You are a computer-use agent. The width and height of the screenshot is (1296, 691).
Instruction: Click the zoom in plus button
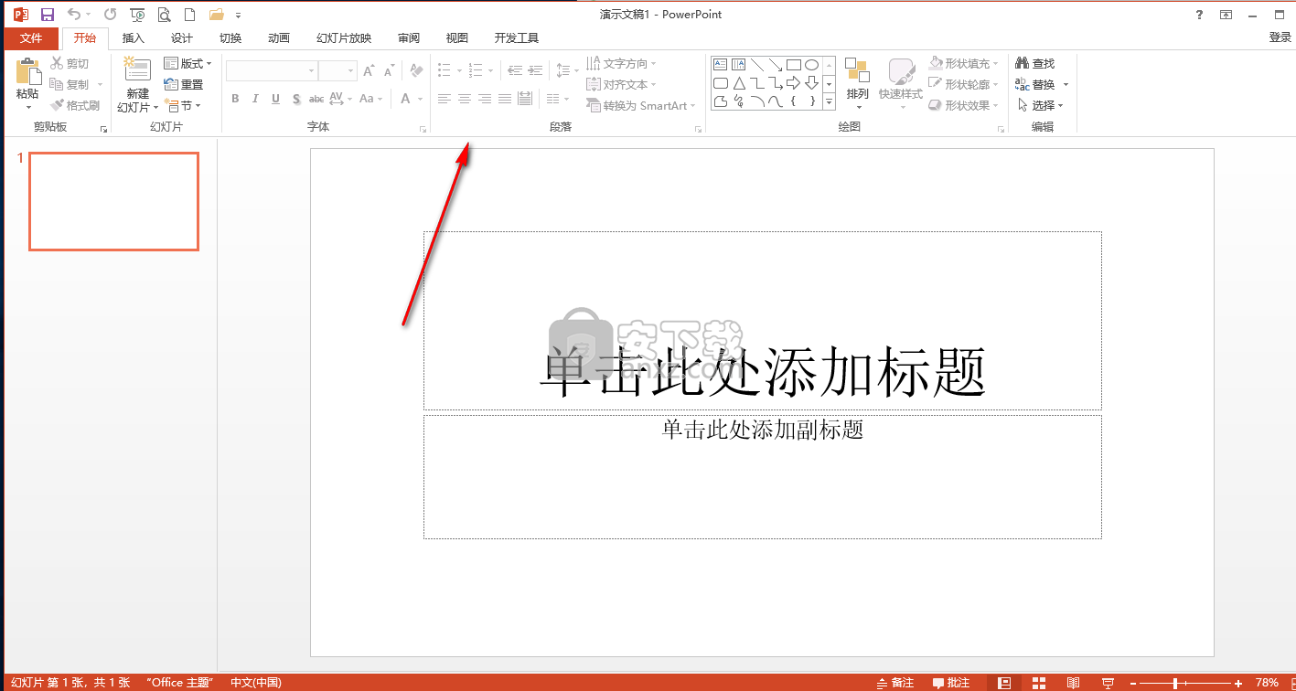[x=1238, y=683]
